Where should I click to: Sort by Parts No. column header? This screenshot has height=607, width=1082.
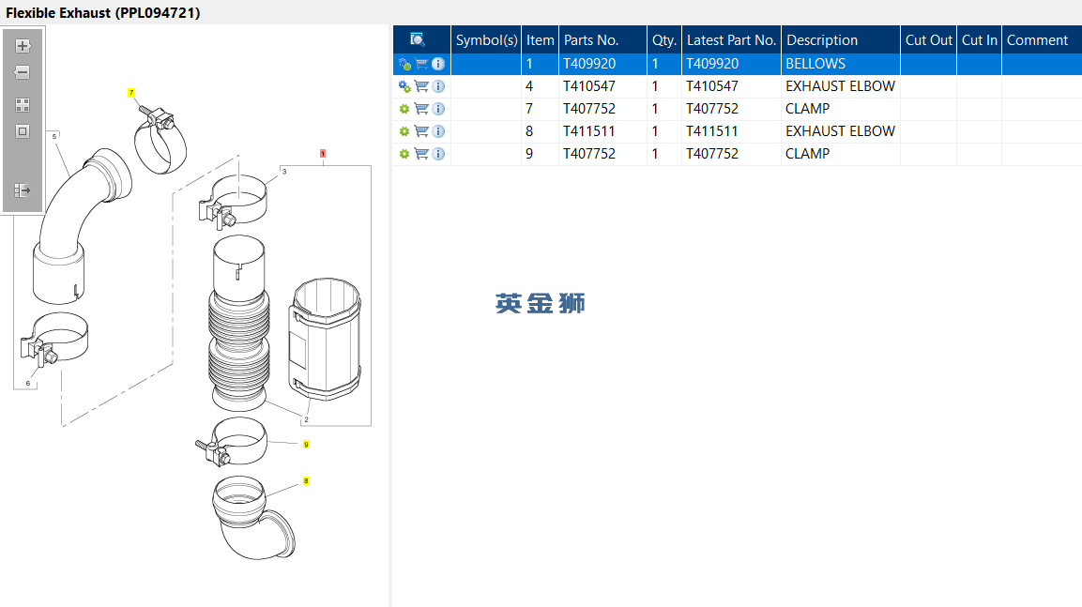tap(603, 40)
